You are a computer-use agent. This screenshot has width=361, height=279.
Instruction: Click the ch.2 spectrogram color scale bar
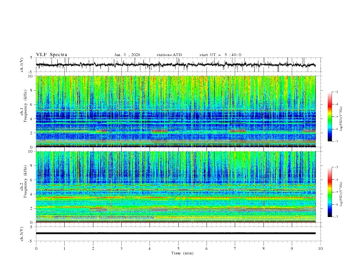330,192
